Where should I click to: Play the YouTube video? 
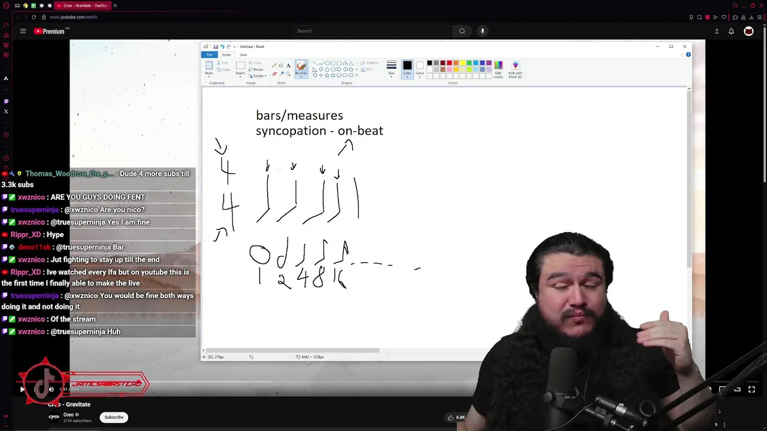22,389
